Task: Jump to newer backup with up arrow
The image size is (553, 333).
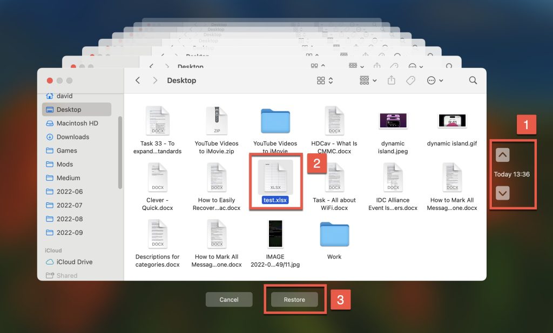Action: pyautogui.click(x=503, y=155)
